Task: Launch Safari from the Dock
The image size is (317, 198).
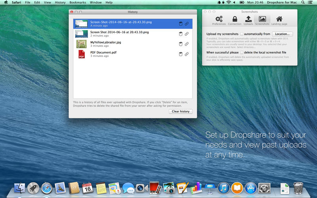Action: coord(47,188)
